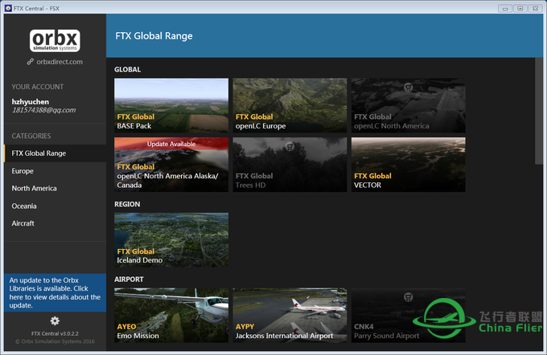Image resolution: width=547 pixels, height=355 pixels.
Task: Open the CNK4 Parry Sound Airport tile
Action: [x=409, y=315]
